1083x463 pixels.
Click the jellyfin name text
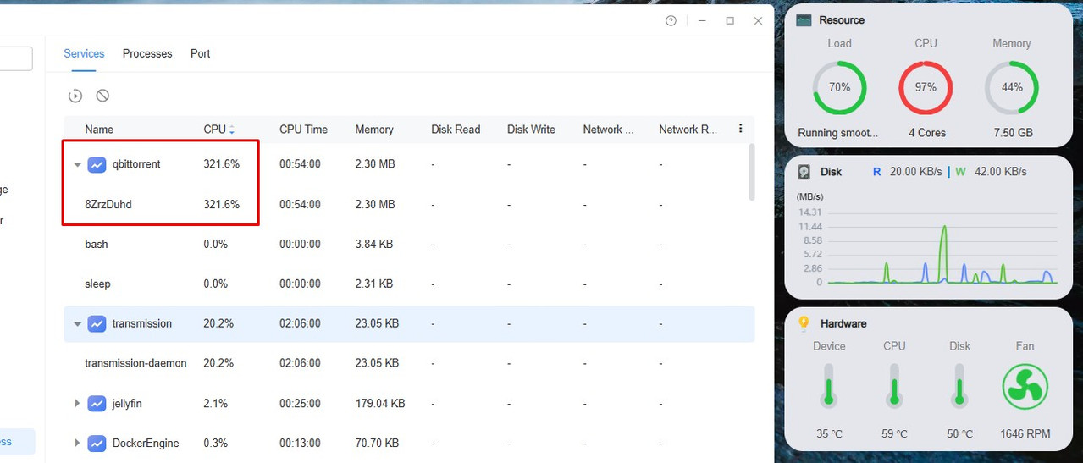[127, 404]
